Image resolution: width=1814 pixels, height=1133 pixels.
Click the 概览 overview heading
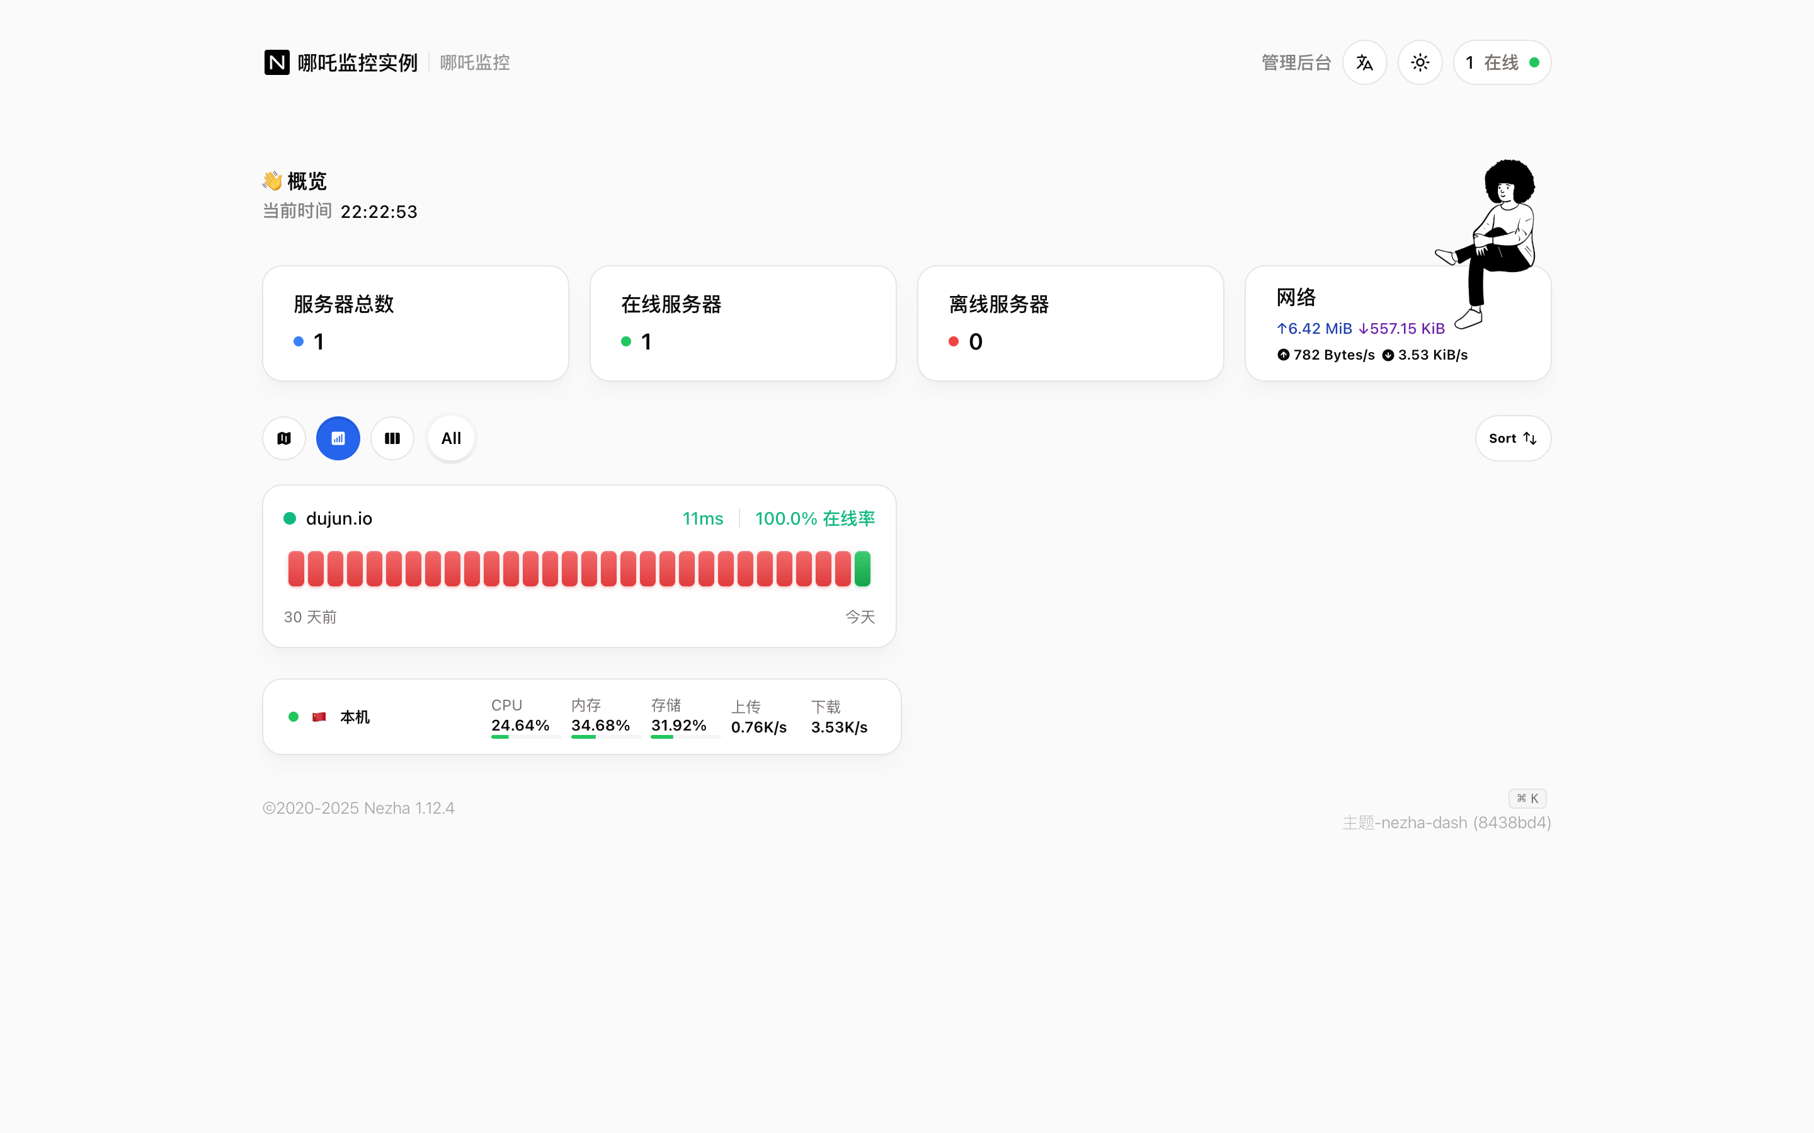point(307,181)
